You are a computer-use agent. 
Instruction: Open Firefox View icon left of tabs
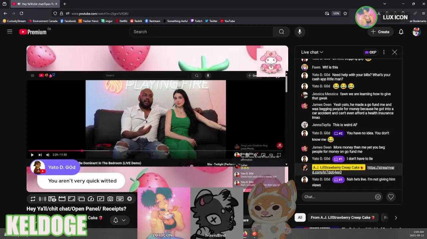4,4
